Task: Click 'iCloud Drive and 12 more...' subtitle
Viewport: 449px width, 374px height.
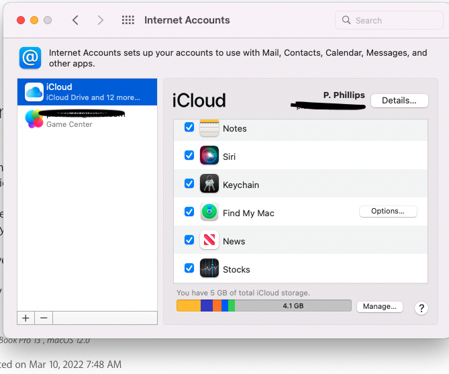Action: point(93,97)
